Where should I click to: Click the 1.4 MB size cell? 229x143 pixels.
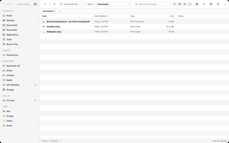[171, 21]
